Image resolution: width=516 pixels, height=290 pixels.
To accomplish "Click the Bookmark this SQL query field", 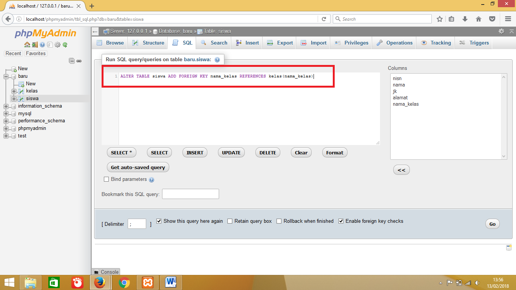I will (190, 194).
